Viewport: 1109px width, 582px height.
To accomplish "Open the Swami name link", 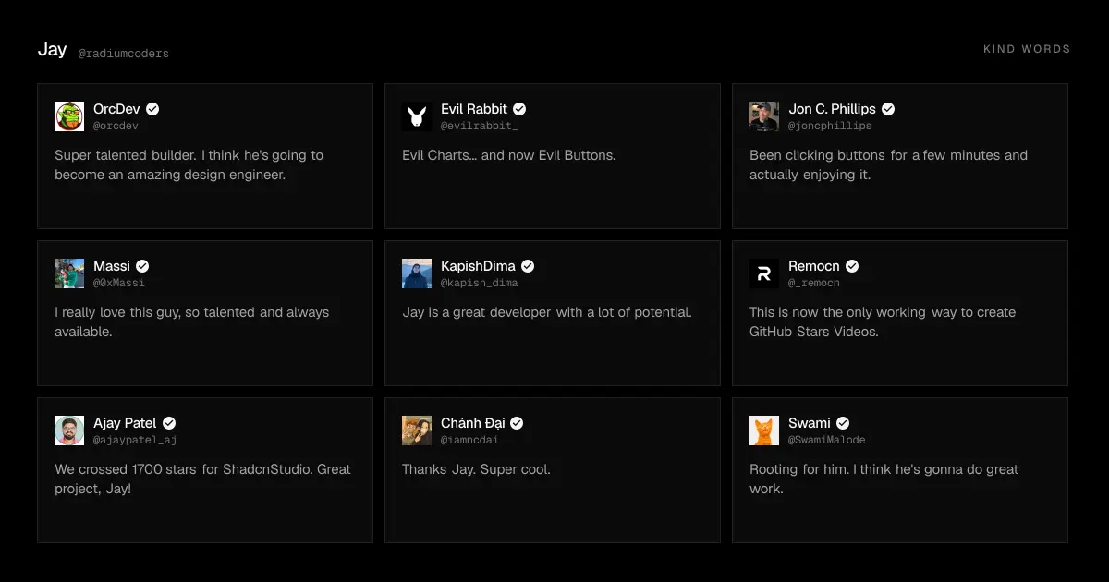I will [810, 423].
